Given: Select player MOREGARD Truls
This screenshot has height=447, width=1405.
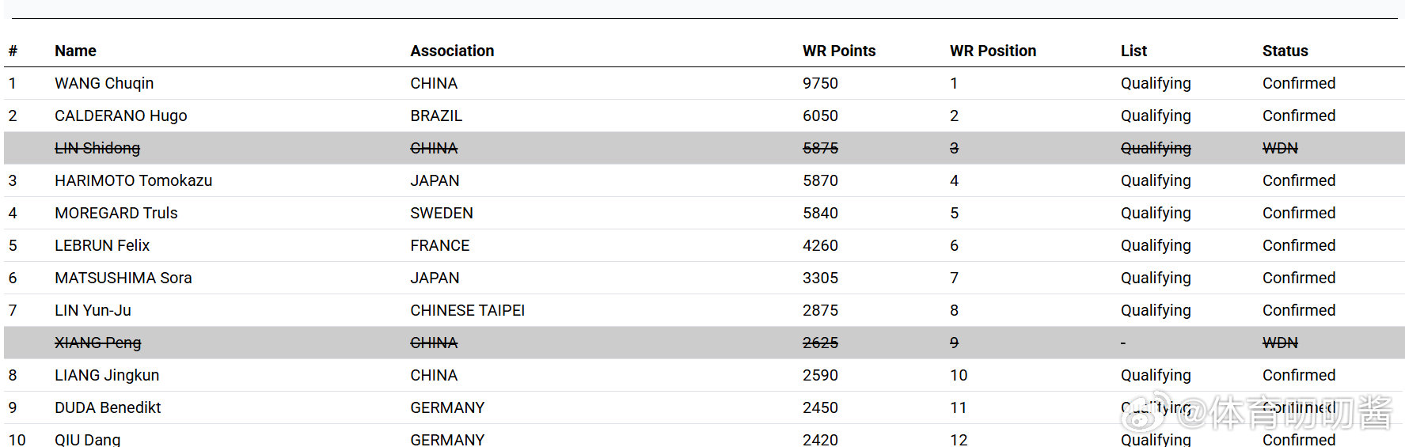Looking at the screenshot, I should (x=116, y=213).
